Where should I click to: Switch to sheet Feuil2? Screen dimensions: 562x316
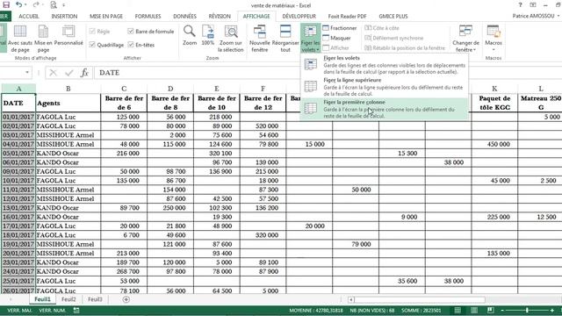[68, 299]
